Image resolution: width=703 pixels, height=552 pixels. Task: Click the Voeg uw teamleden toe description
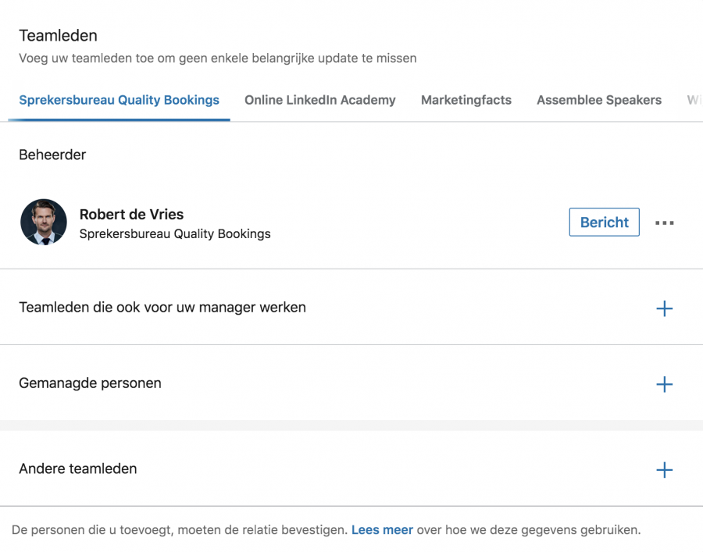pos(217,59)
